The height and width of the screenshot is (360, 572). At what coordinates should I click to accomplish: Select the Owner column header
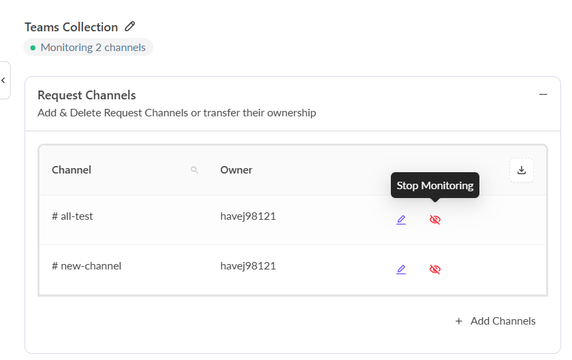[236, 170]
